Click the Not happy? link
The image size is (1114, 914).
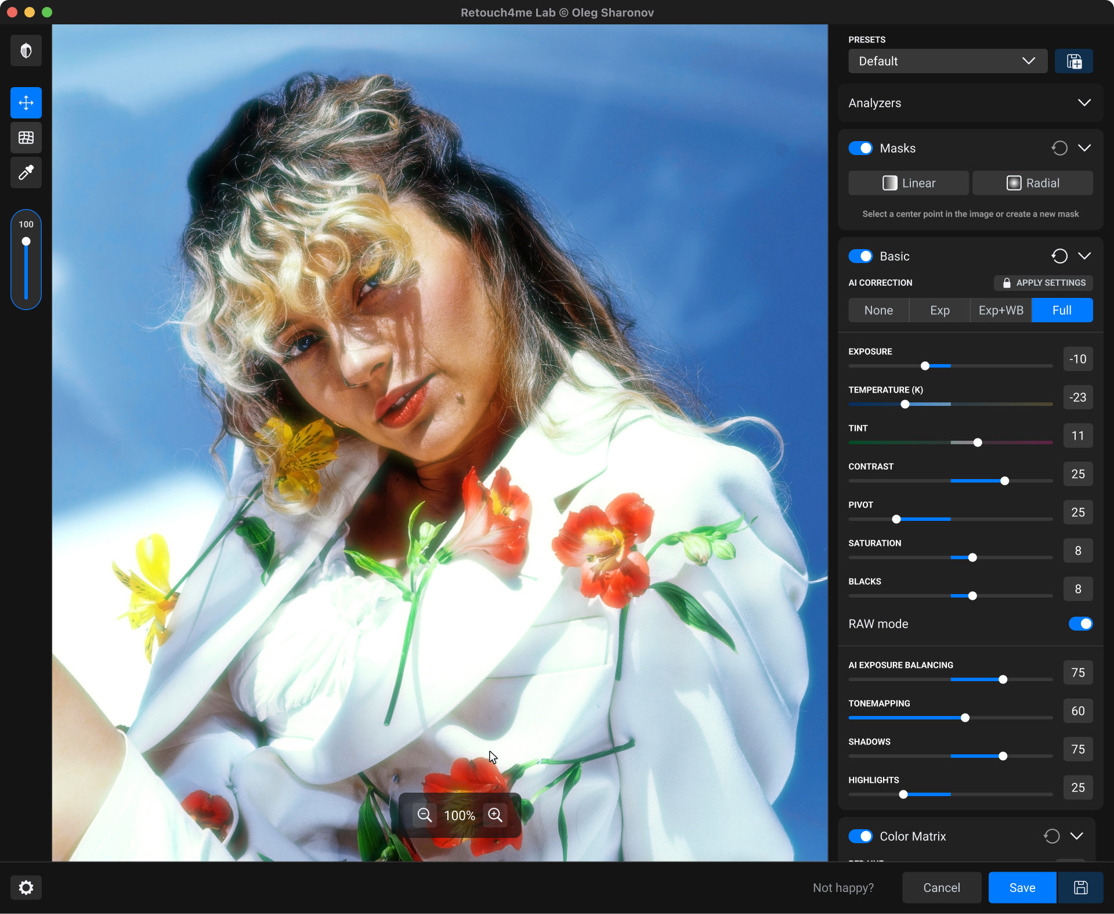pyautogui.click(x=843, y=887)
